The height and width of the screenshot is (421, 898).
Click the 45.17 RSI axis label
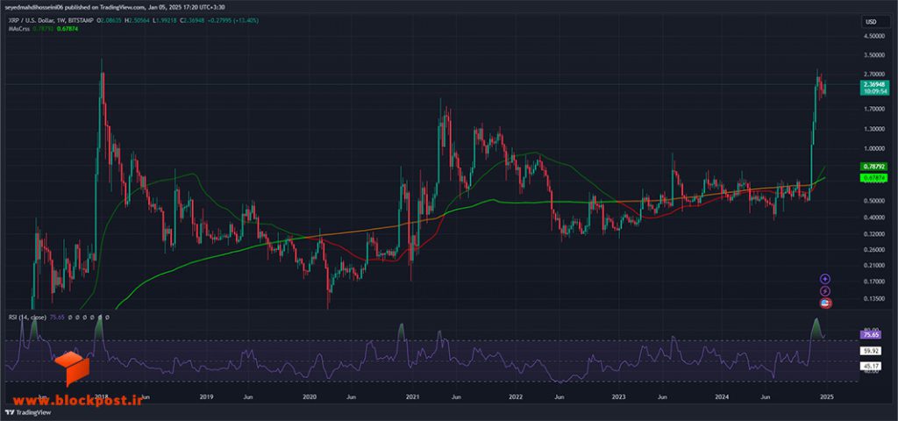coord(871,364)
